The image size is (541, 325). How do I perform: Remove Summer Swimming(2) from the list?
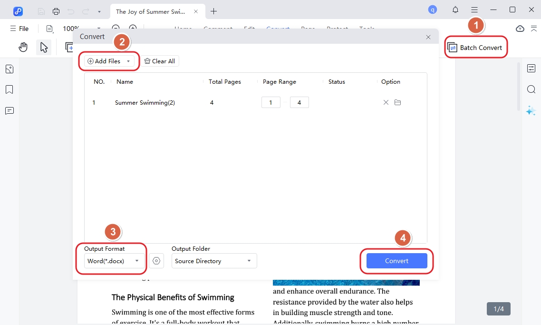point(386,102)
